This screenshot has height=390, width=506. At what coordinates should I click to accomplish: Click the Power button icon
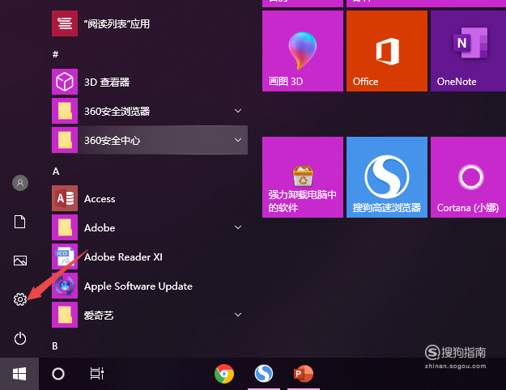[20, 338]
